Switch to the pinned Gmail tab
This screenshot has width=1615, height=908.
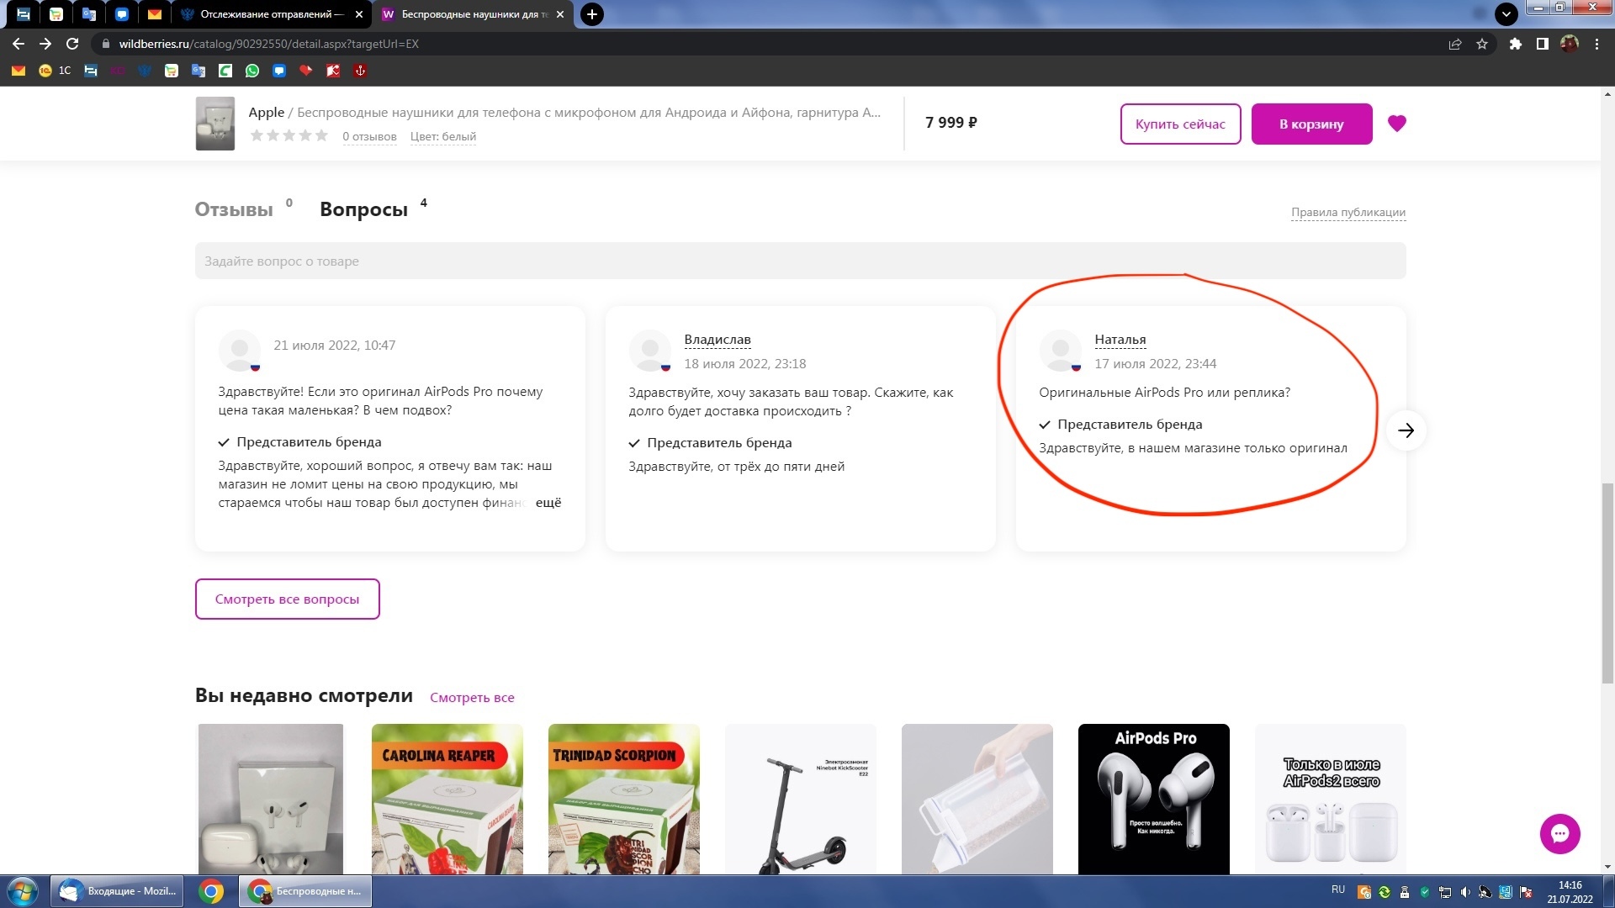(155, 14)
